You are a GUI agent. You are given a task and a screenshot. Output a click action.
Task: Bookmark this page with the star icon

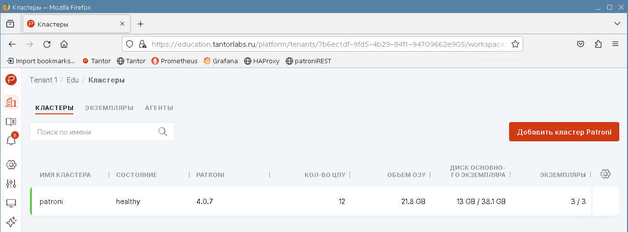pyautogui.click(x=515, y=44)
